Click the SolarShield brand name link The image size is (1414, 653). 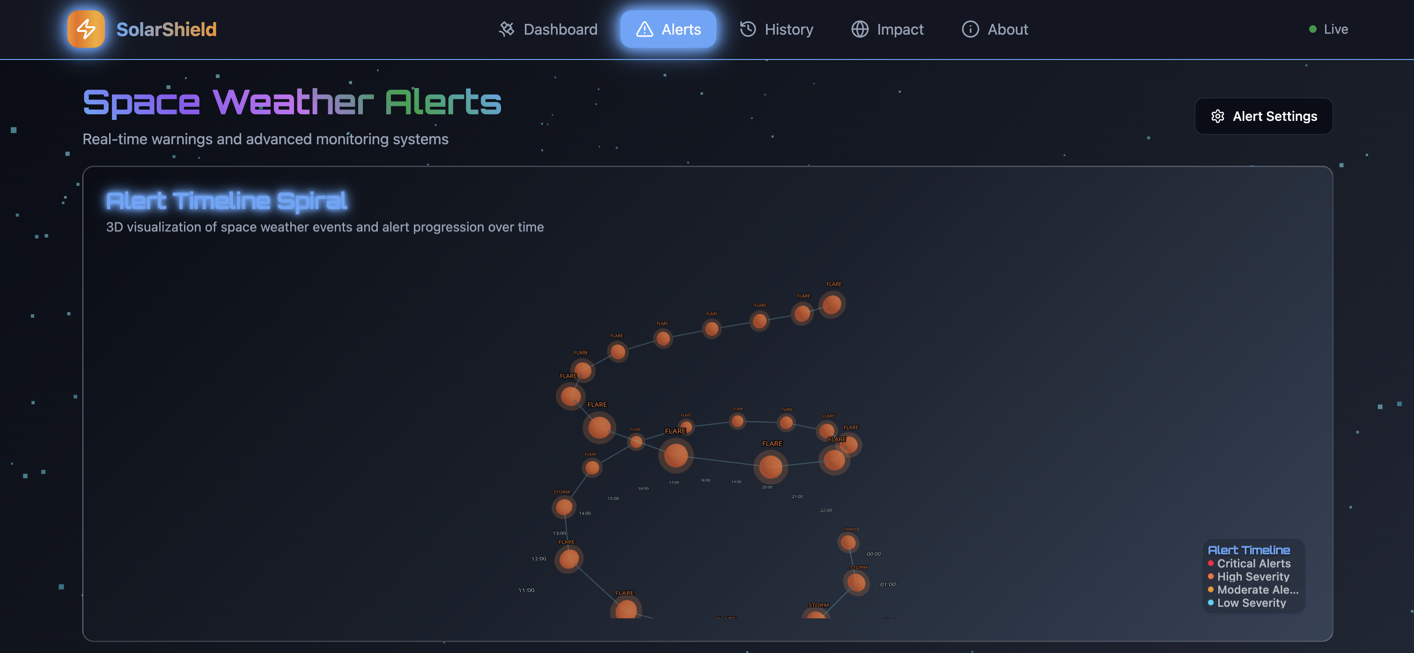(x=166, y=29)
